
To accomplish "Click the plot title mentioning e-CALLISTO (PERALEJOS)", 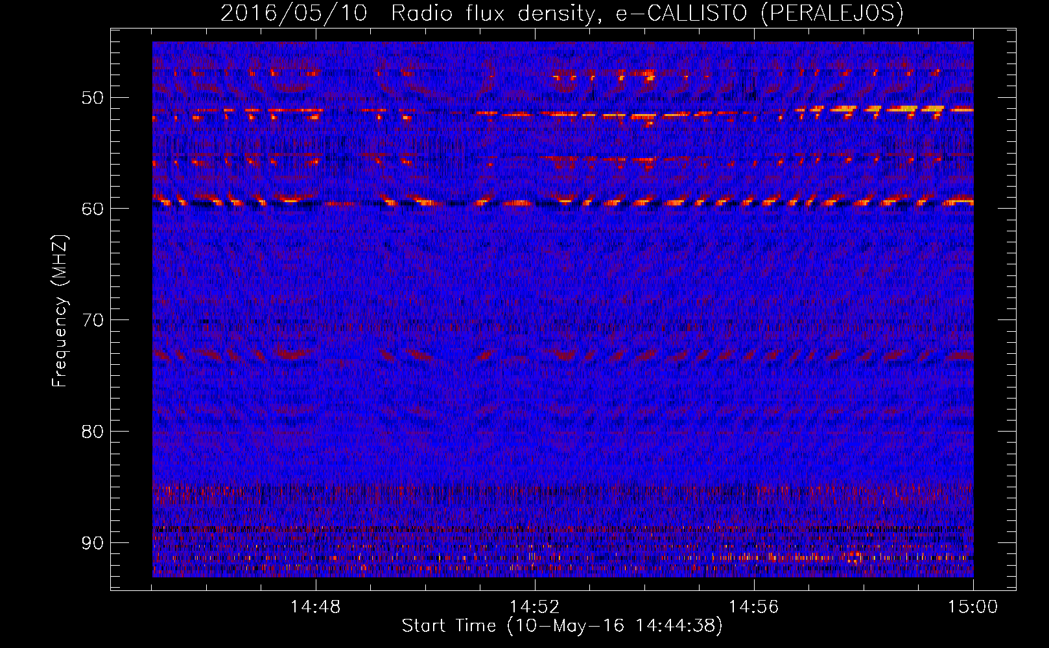I will (x=561, y=13).
